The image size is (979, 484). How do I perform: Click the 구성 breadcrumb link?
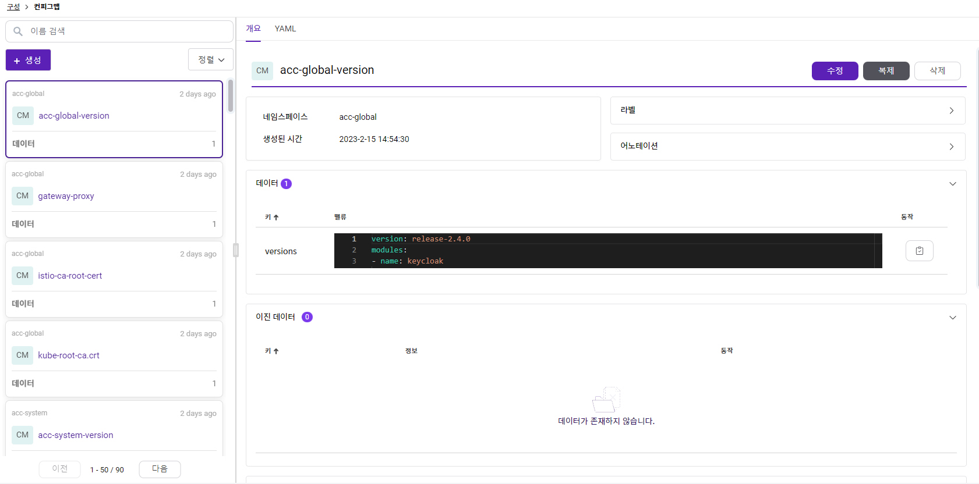[13, 7]
